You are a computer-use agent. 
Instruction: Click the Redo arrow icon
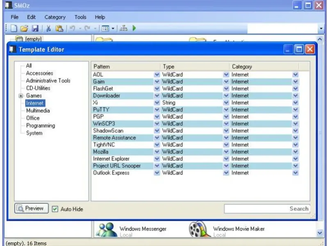click(x=87, y=28)
